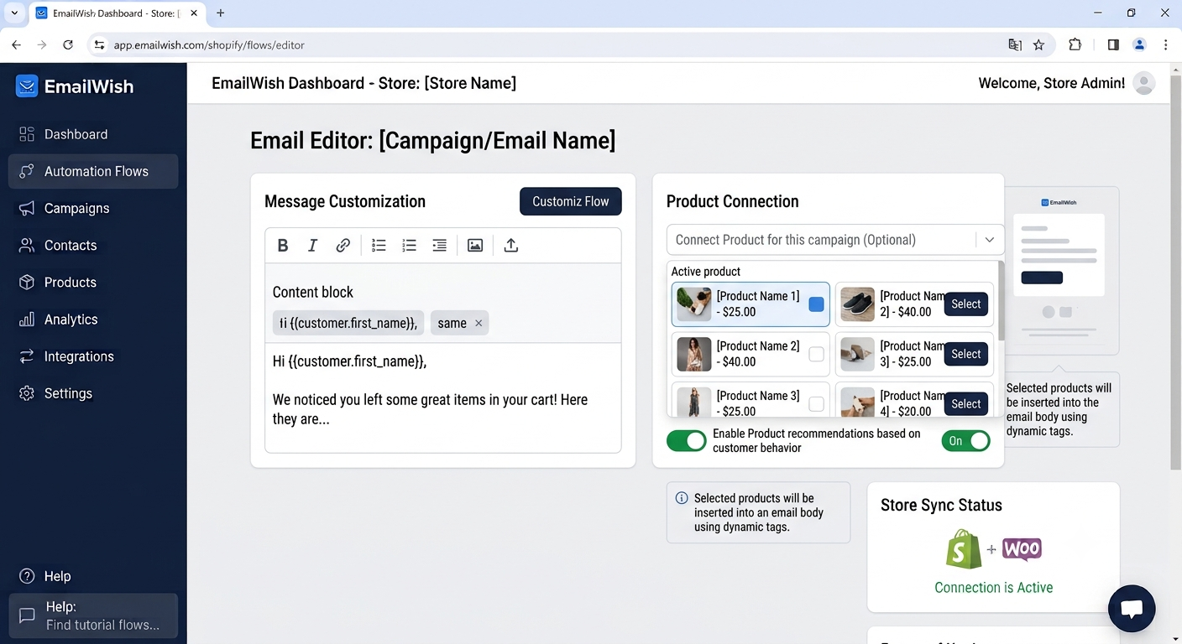Apply italic formatting in editor toolbar
1182x644 pixels.
[x=312, y=246]
